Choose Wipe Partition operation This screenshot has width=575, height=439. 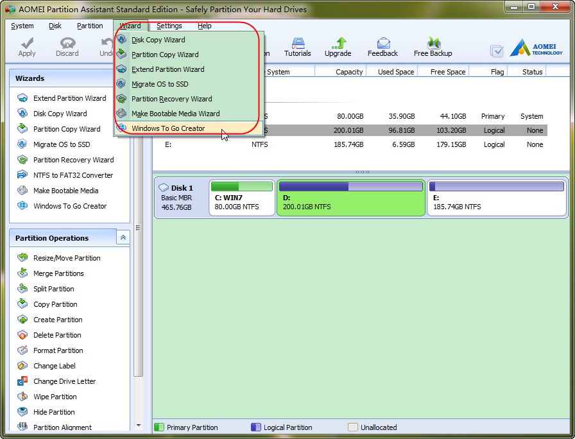[x=47, y=397]
